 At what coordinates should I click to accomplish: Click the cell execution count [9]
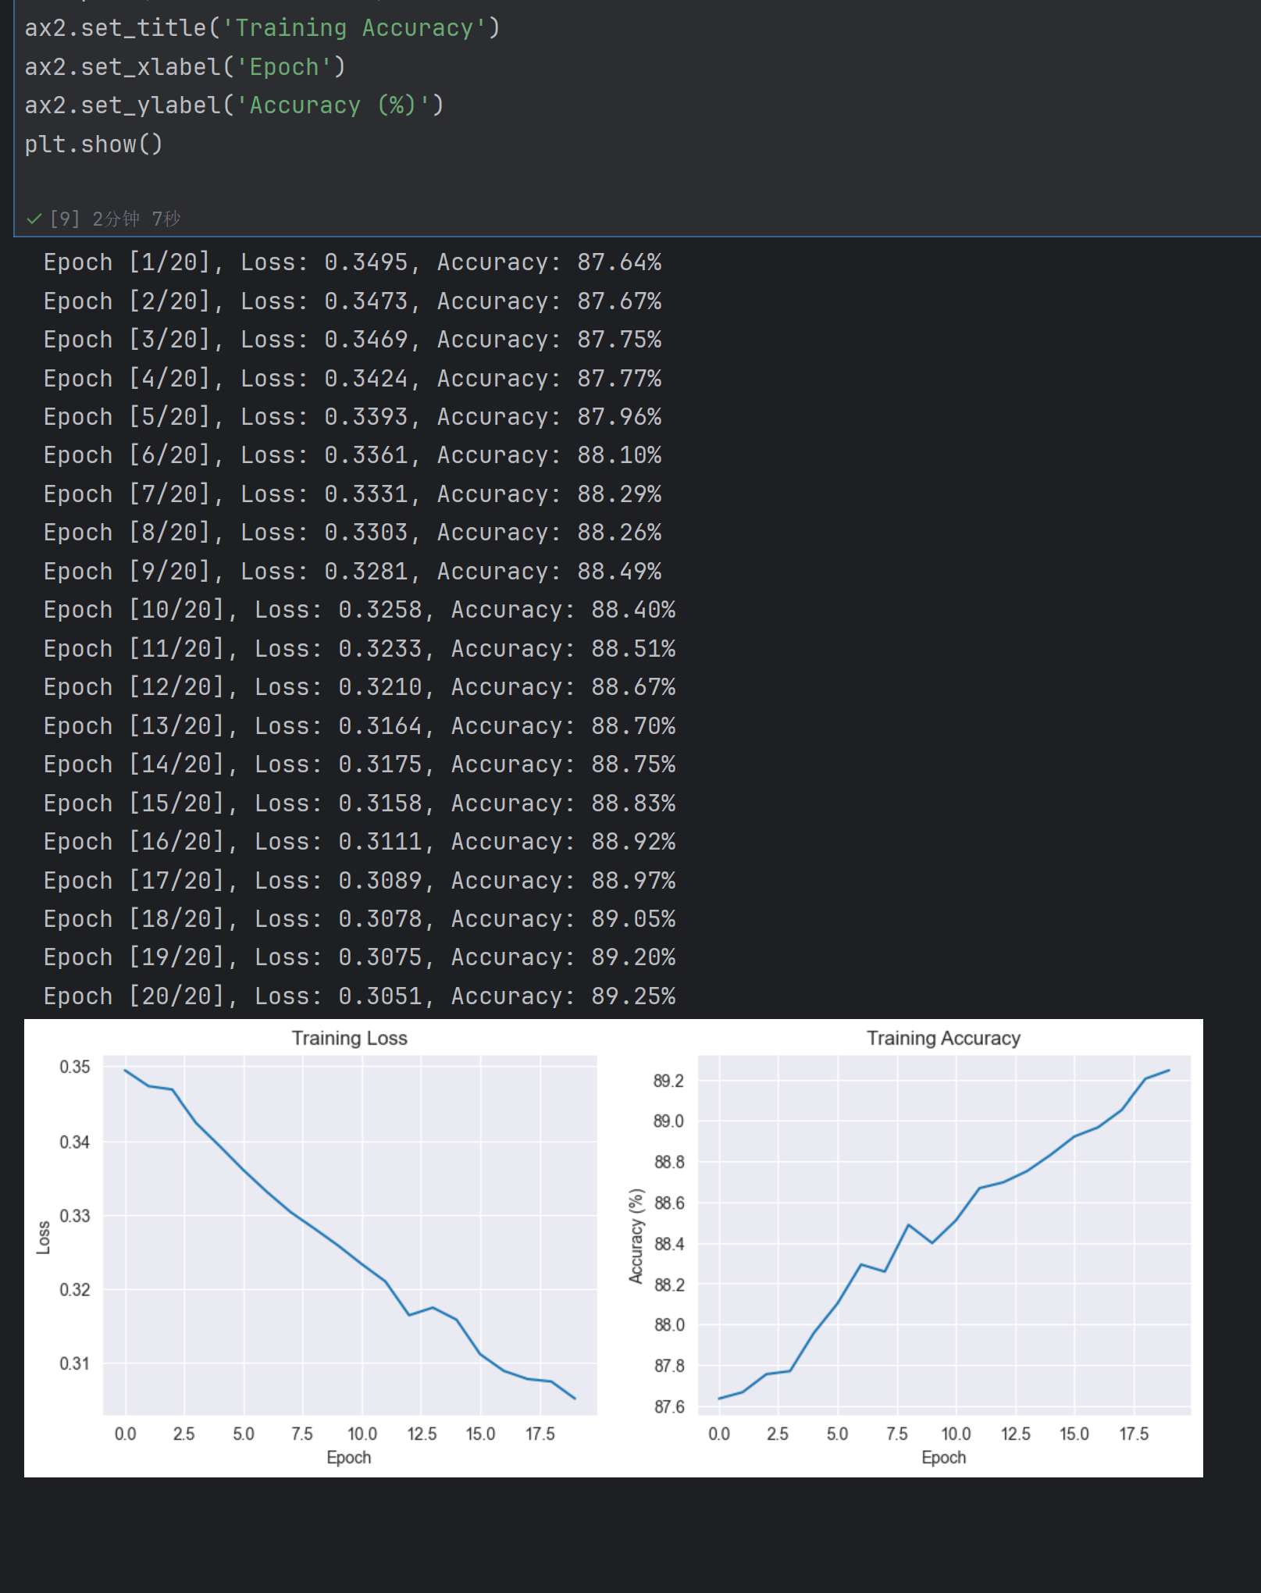(x=65, y=219)
